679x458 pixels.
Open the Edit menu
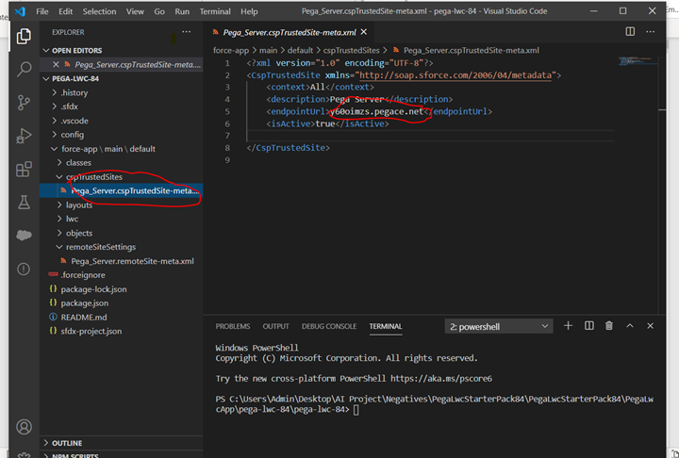coord(65,11)
